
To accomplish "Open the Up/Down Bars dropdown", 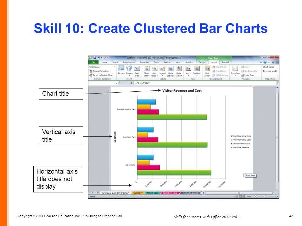I will pyautogui.click(x=251, y=71).
